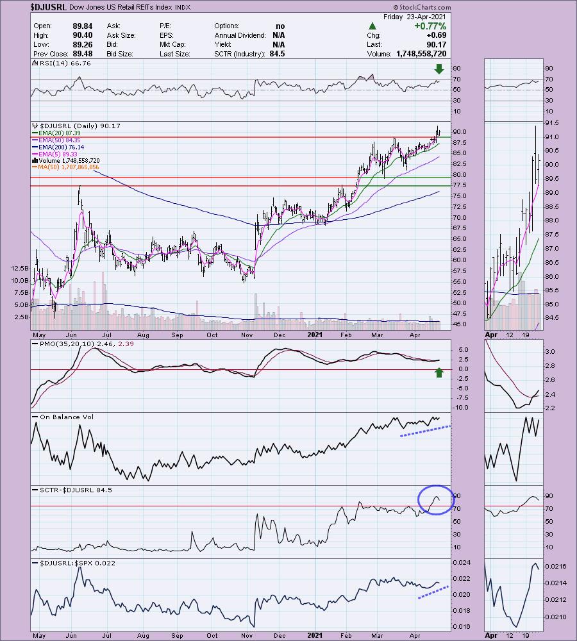Click the green up-triangle change indicator
The height and width of the screenshot is (641, 577).
click(372, 26)
